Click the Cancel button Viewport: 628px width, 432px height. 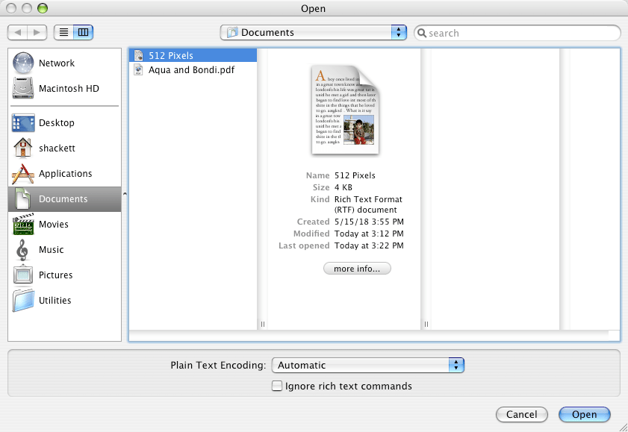point(521,414)
